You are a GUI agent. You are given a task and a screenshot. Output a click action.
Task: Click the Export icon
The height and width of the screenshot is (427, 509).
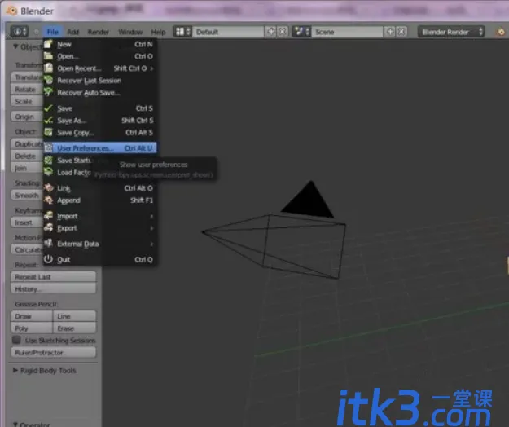click(48, 227)
